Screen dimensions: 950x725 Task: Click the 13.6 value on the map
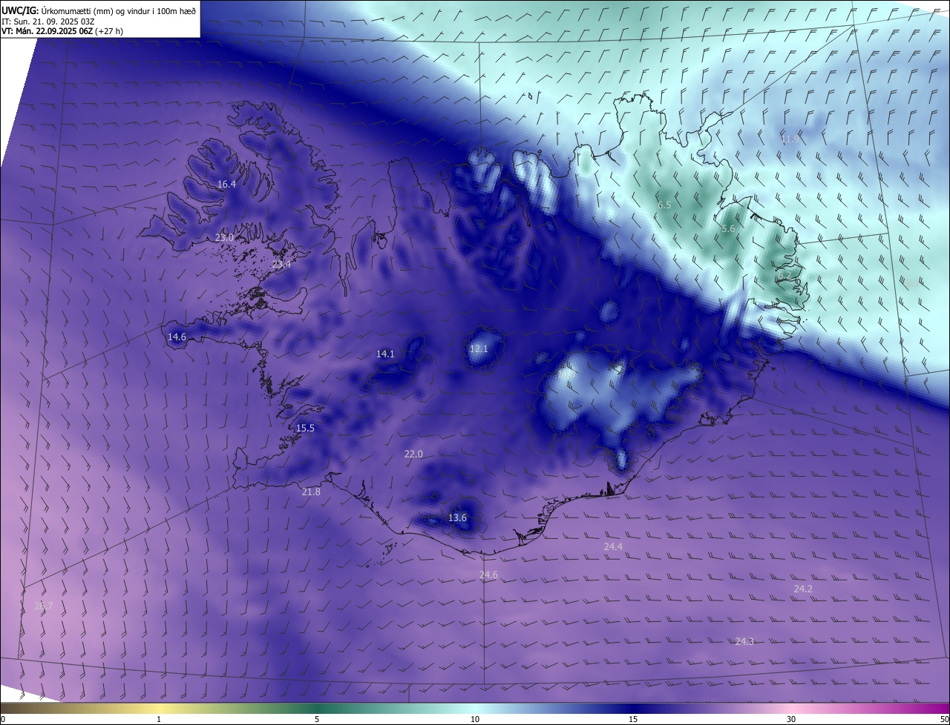pos(457,518)
